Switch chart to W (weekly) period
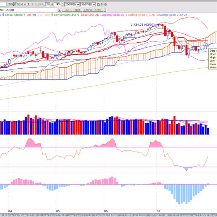The height and width of the screenshot is (217, 217). tap(18, 4)
